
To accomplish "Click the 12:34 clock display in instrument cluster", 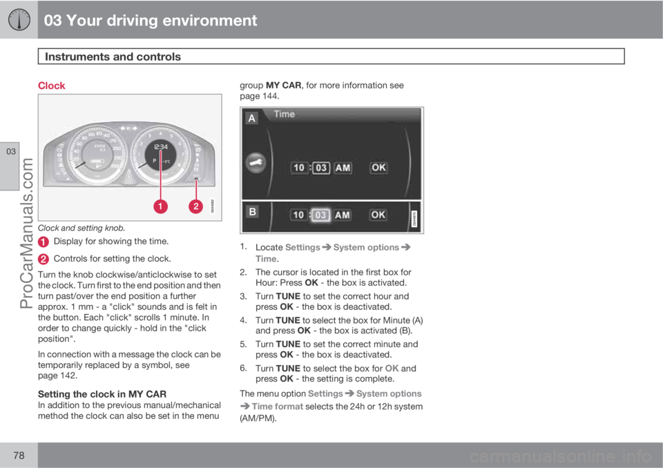I will tap(161, 147).
